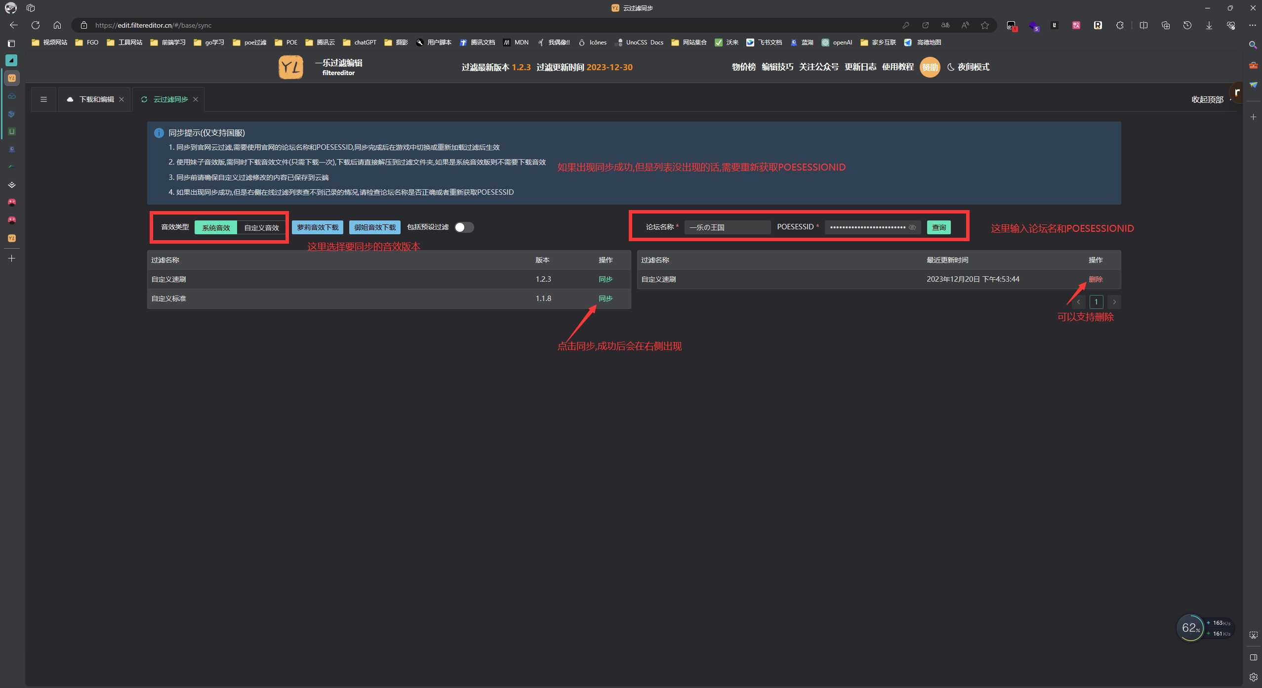The image size is (1262, 688).
Task: Open 使用教程 in top navigation
Action: click(897, 67)
